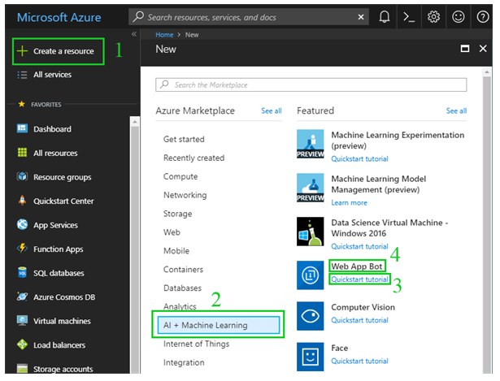The height and width of the screenshot is (381, 500).
Task: Click the Web App Bot blue icon
Action: 310,275
